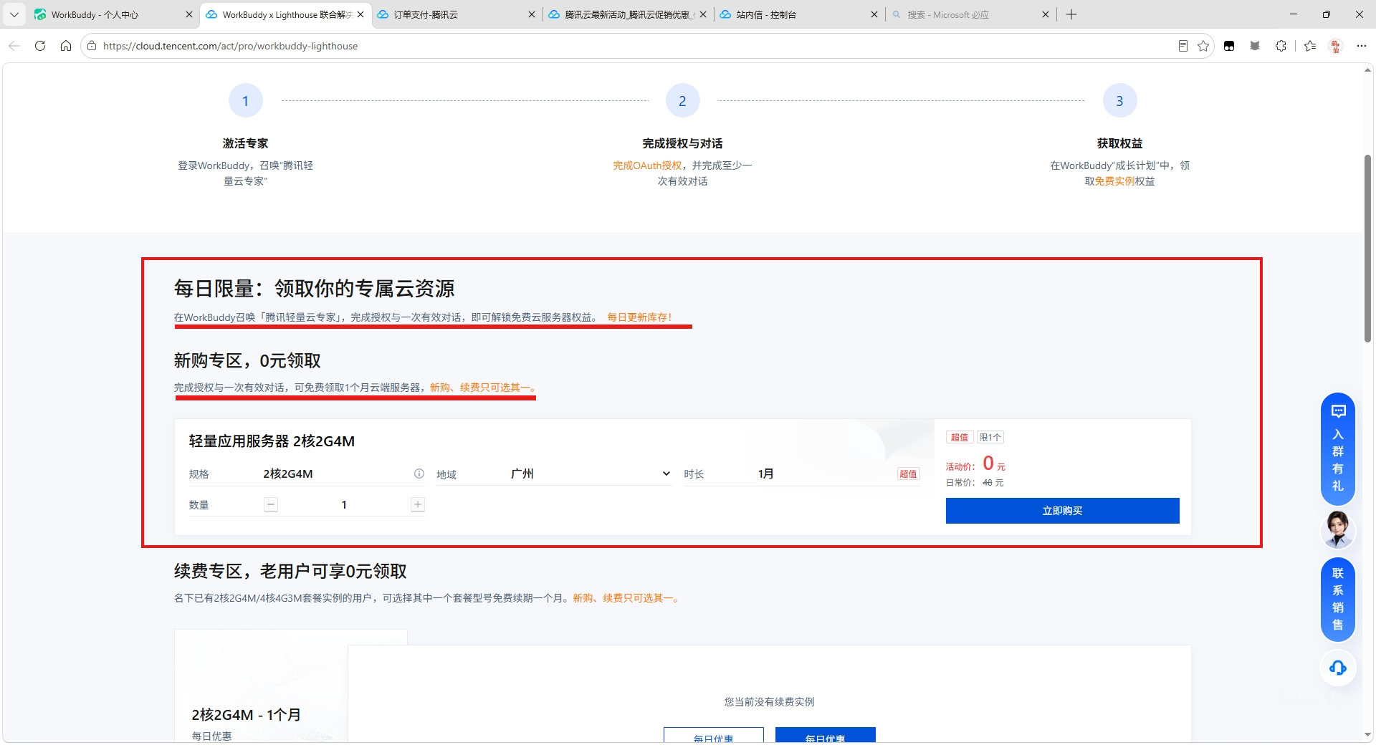
Task: Close the 订单支付-腾讯云 tab
Action: [x=532, y=14]
